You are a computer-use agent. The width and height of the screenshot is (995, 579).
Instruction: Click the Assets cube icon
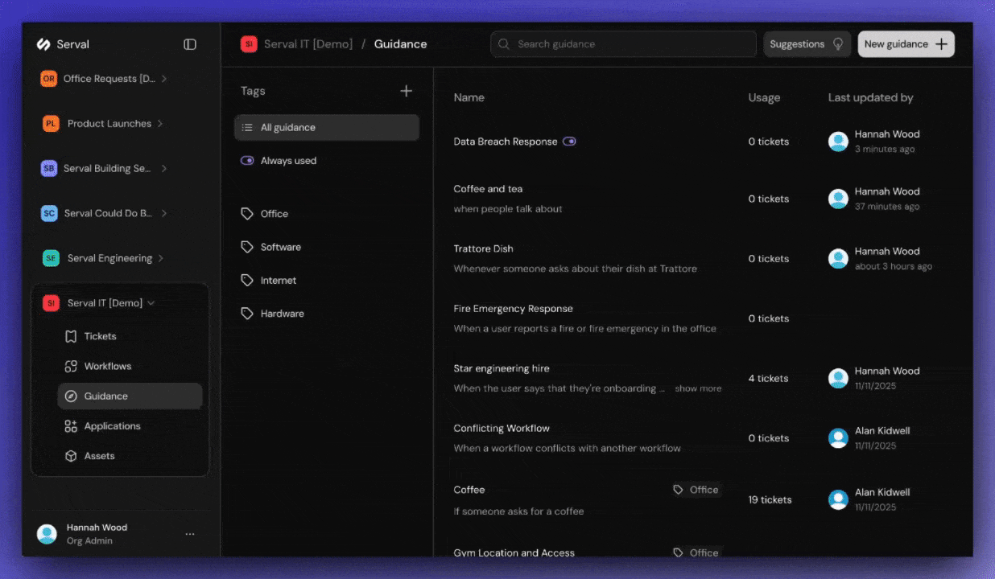point(71,456)
